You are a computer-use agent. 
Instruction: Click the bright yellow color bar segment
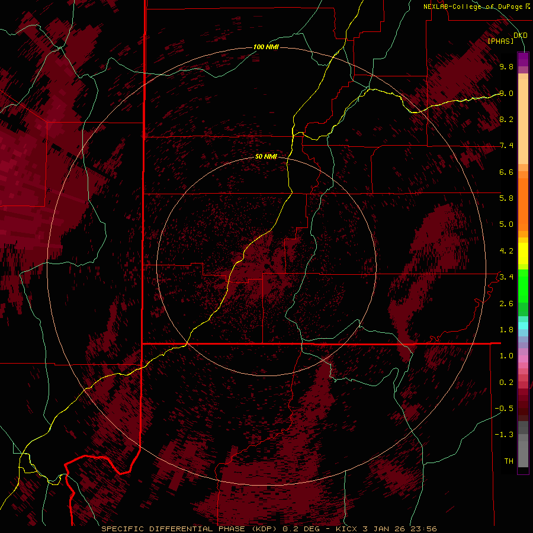coord(523,253)
